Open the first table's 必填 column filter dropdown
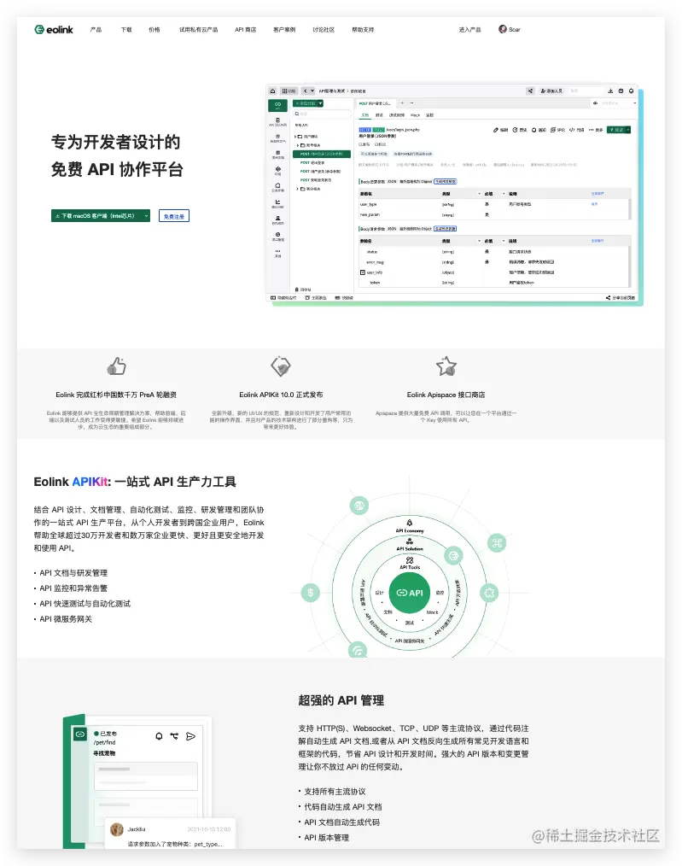Viewport: 682px width, 866px height. [504, 194]
